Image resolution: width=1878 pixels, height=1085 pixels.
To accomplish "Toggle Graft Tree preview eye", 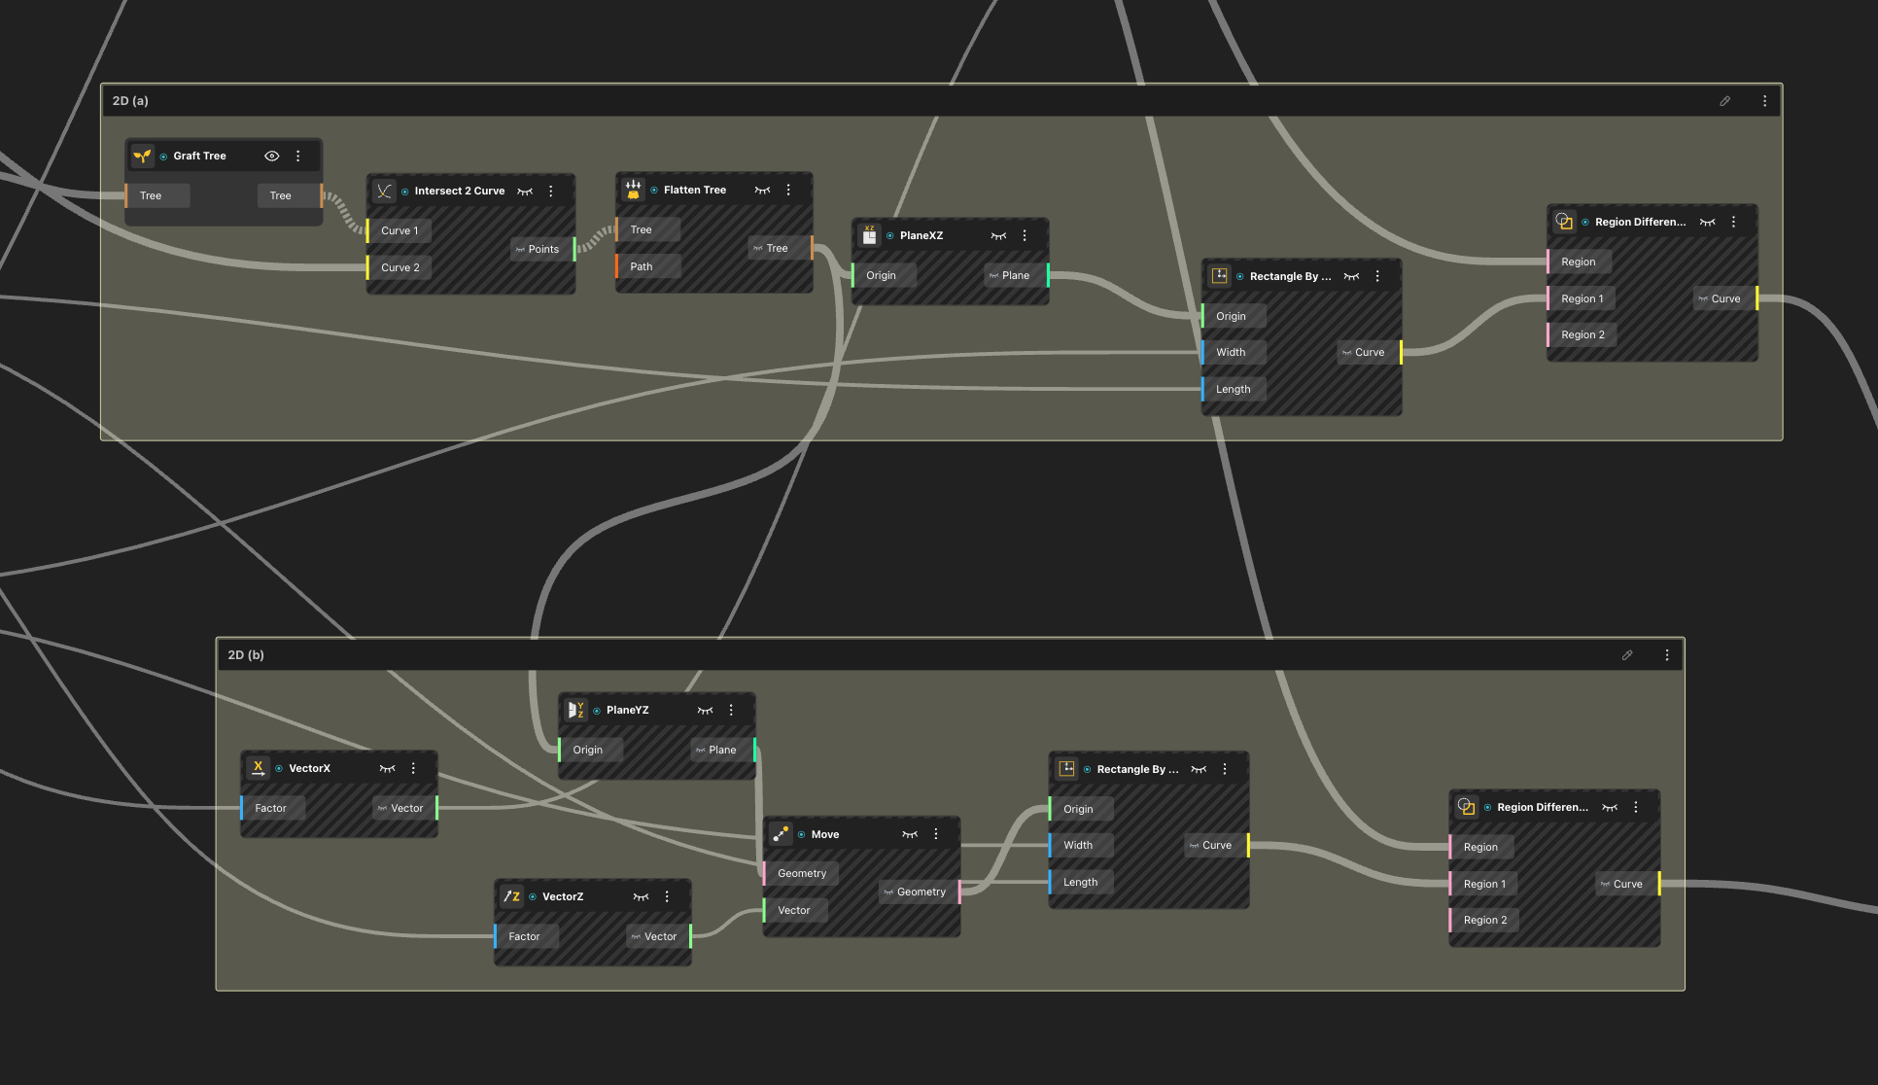I will tap(272, 156).
